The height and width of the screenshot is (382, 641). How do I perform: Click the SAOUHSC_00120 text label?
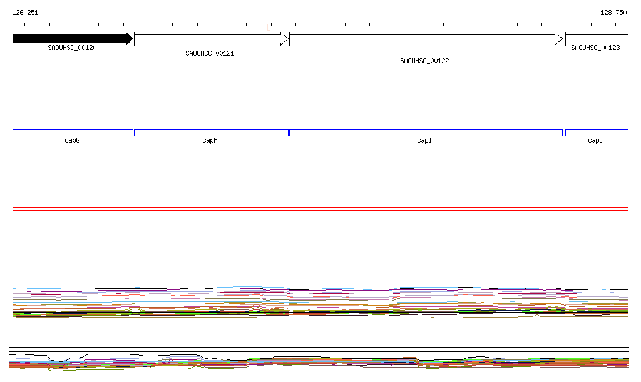coord(72,48)
